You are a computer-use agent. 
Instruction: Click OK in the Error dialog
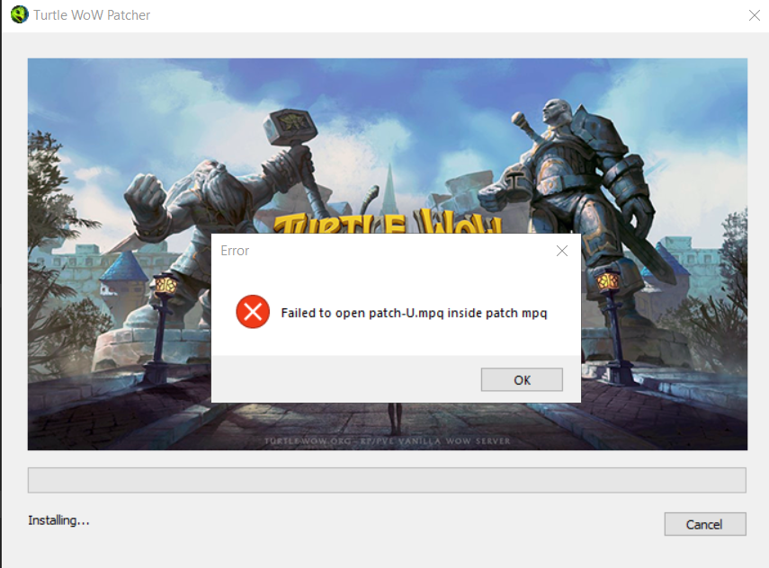522,380
